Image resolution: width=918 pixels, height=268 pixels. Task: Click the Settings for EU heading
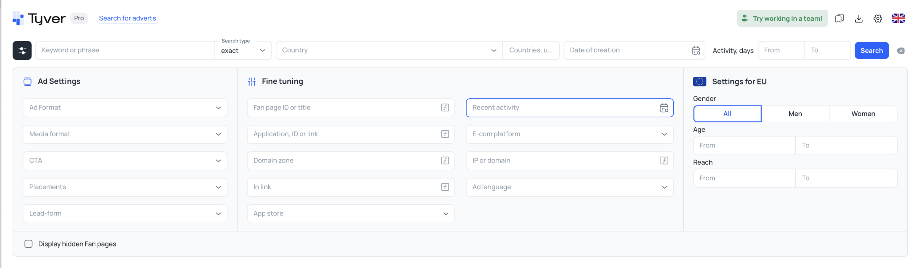click(x=739, y=82)
